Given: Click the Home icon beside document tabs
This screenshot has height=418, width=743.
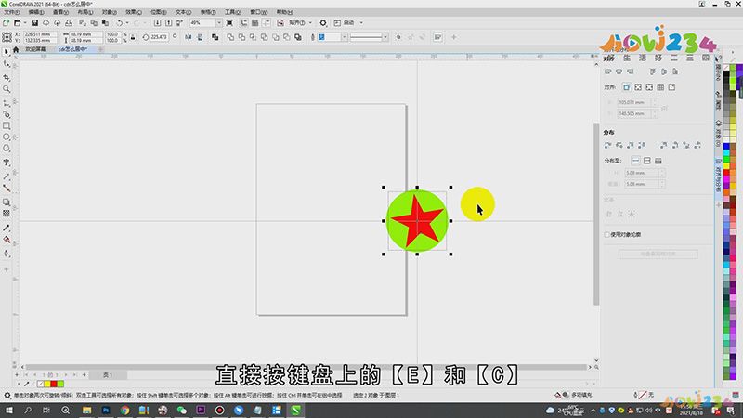Looking at the screenshot, I should pyautogui.click(x=16, y=49).
